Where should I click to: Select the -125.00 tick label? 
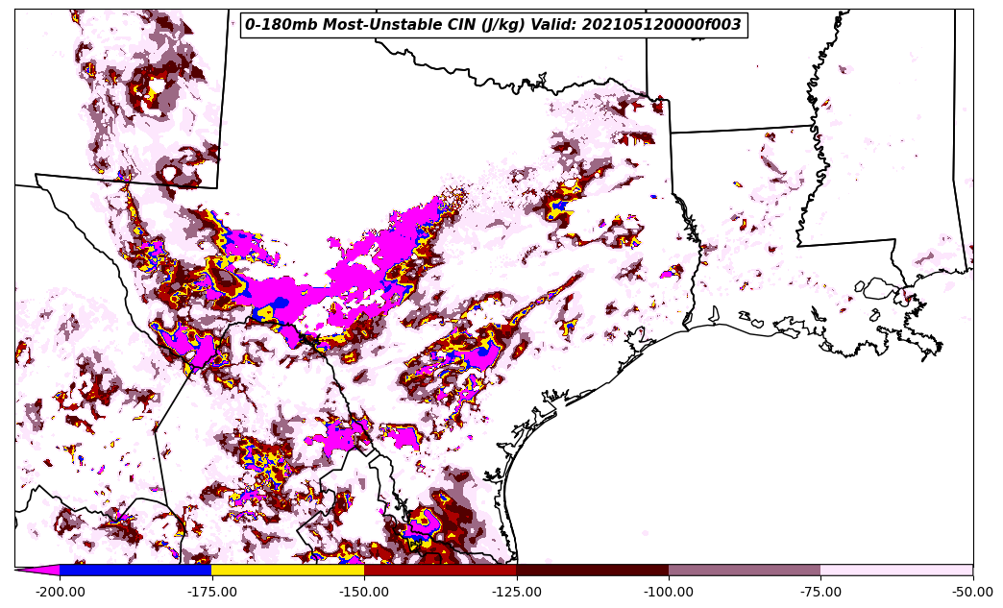point(516,592)
